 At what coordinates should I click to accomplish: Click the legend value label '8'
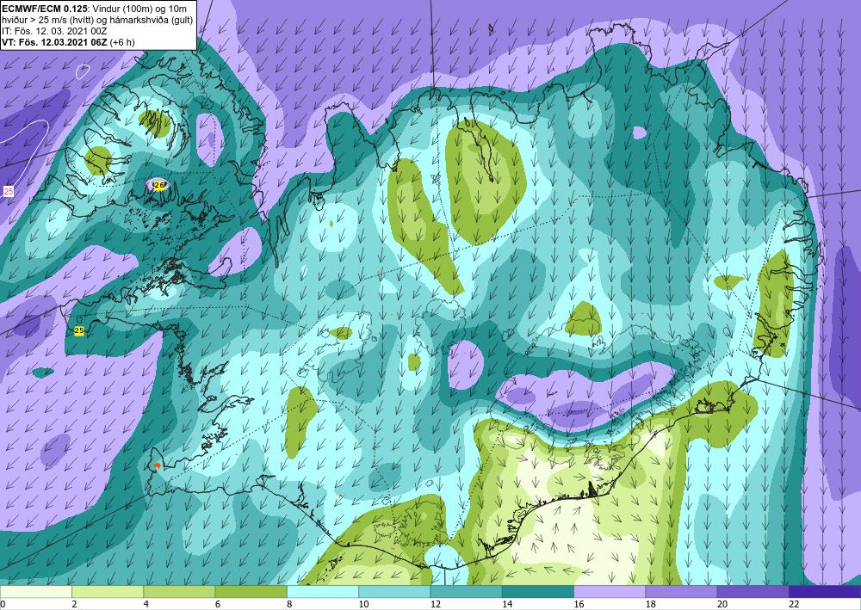click(289, 605)
